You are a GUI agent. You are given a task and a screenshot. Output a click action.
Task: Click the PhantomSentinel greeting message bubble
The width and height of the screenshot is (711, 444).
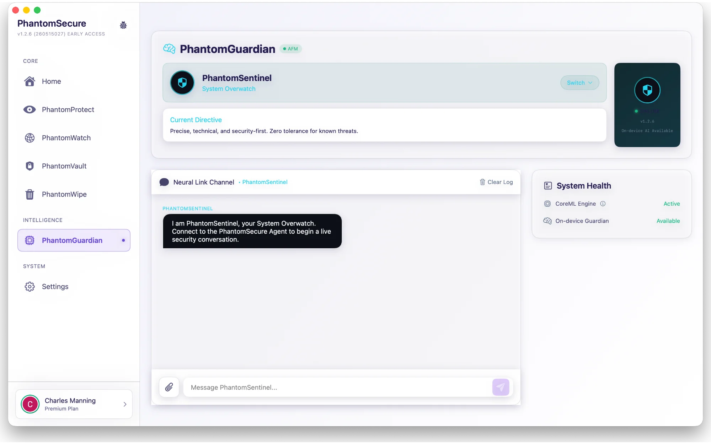pos(252,231)
